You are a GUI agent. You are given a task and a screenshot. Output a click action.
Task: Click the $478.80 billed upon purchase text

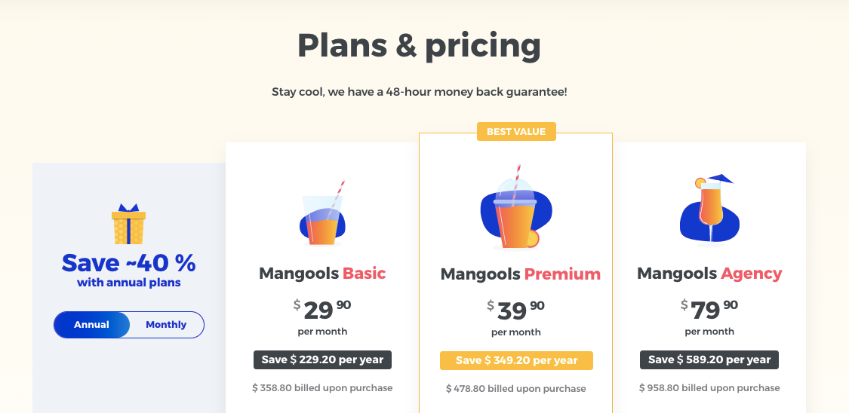(516, 389)
